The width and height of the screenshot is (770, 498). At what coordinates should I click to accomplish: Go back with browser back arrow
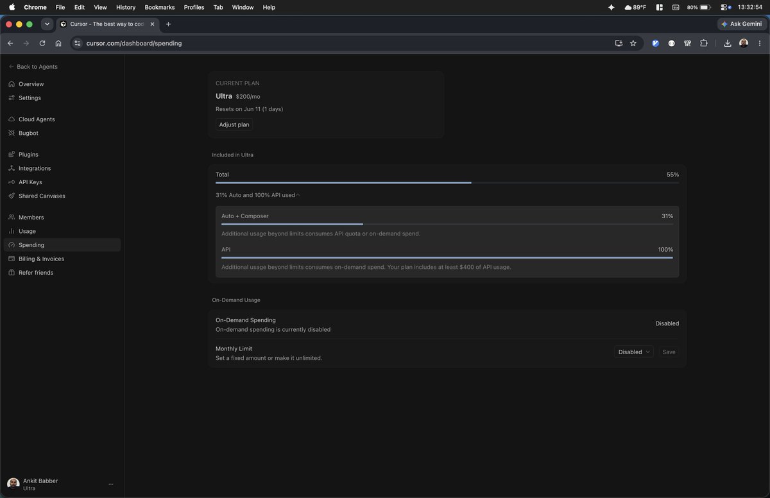pyautogui.click(x=10, y=43)
